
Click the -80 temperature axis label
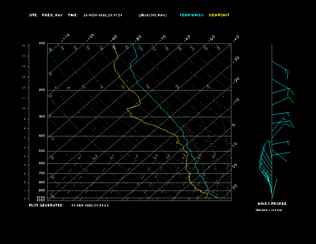pyautogui.click(x=138, y=38)
